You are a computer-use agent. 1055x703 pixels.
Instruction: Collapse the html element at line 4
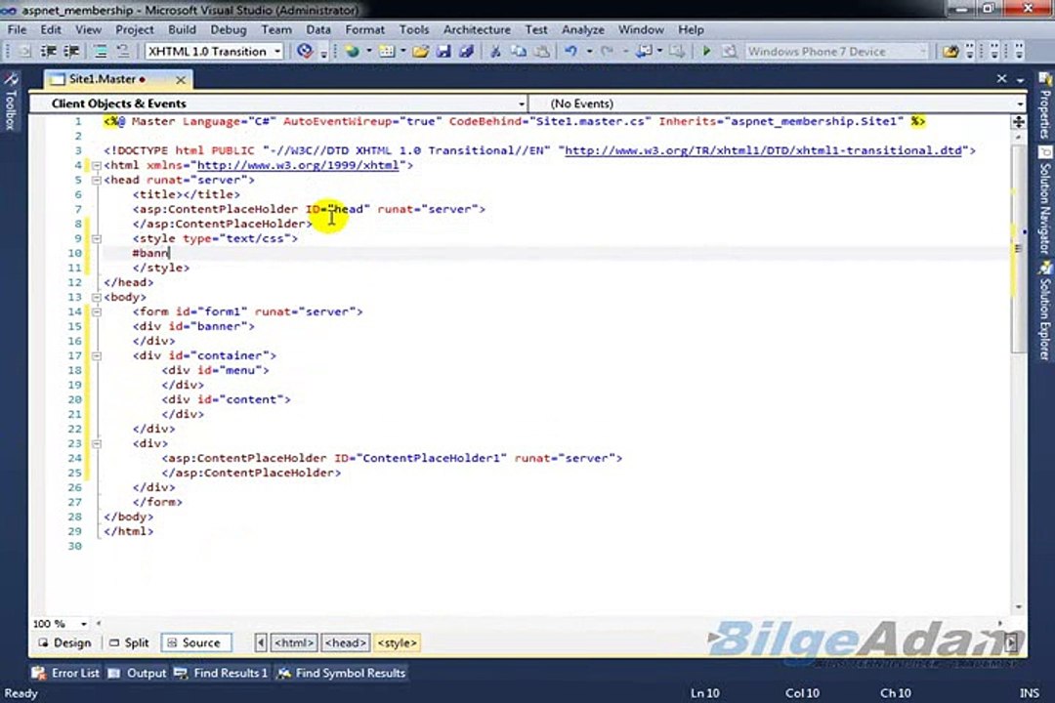click(96, 165)
